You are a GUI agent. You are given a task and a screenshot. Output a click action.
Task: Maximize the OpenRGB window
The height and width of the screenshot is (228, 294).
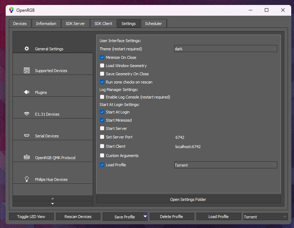point(267,10)
